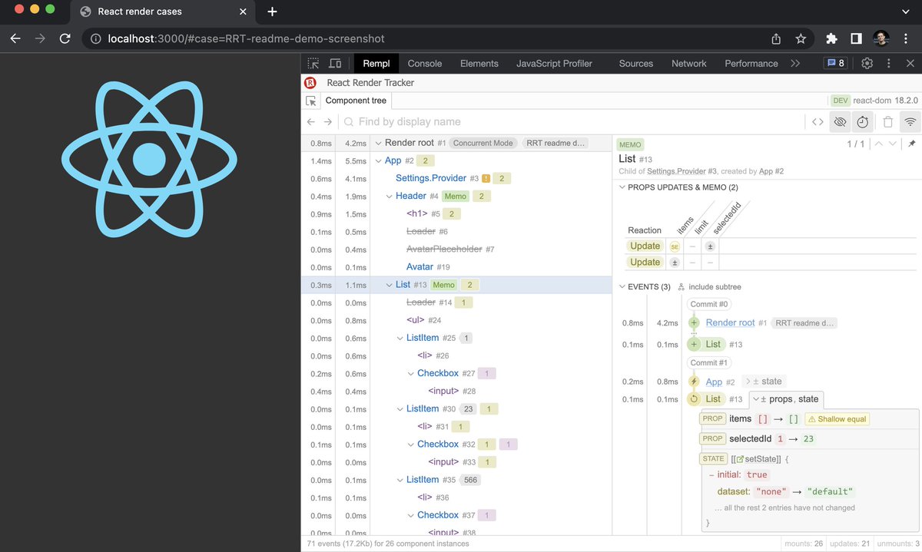Select Settings.Provider #3 in the tree
Viewport: 922px width, 552px height.
pyautogui.click(x=432, y=178)
